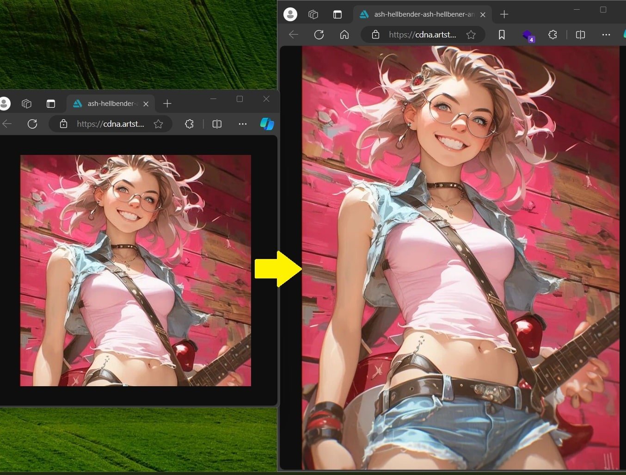Open profile menu in right Edge window
Image resolution: width=626 pixels, height=475 pixels.
(290, 14)
